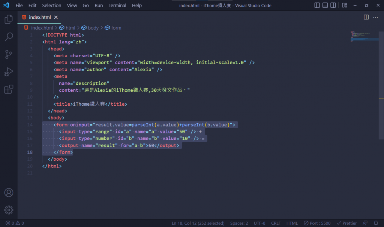
Task: Click the name="description" attribute line
Action: pos(84,84)
